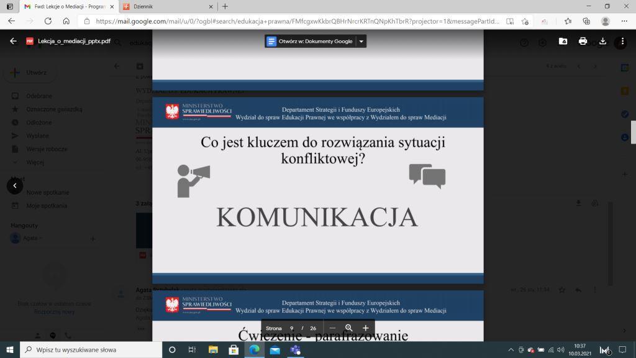Close preview with the back arrow
This screenshot has width=636, height=358.
14,42
